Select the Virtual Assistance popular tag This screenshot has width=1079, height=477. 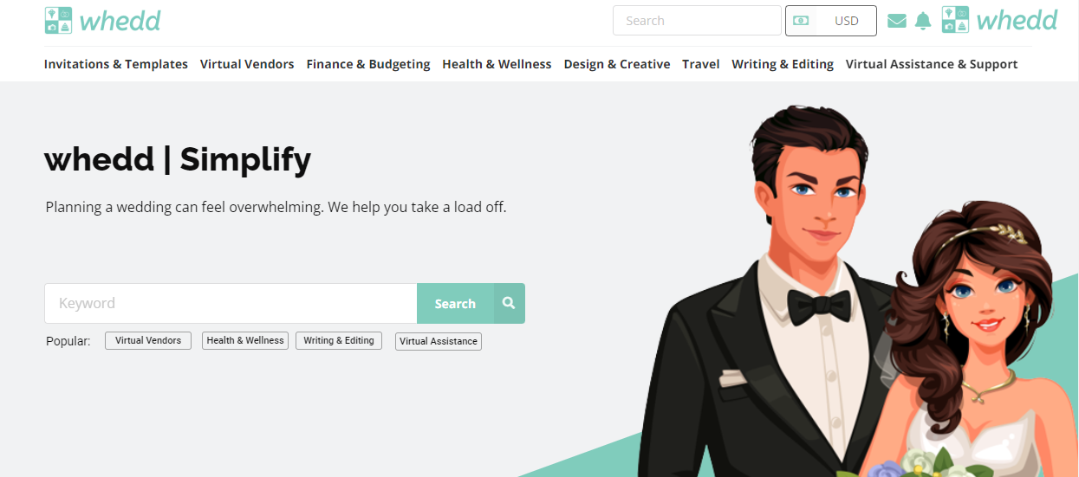click(439, 341)
